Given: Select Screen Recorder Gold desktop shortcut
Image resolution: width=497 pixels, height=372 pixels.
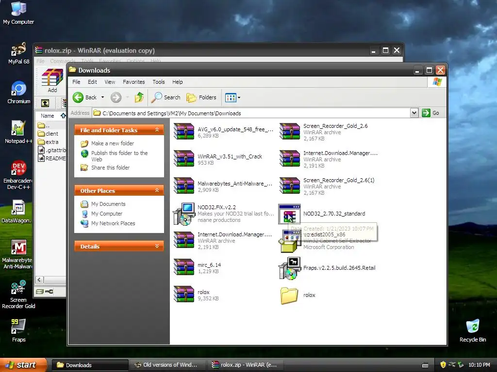Looking at the screenshot, I should pos(18,294).
